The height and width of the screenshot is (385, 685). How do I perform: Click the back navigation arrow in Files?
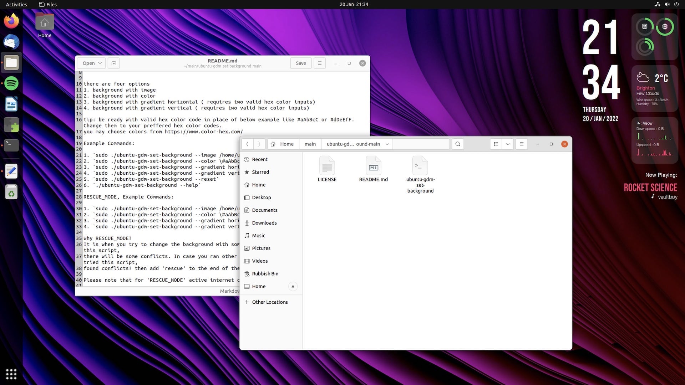click(x=247, y=144)
